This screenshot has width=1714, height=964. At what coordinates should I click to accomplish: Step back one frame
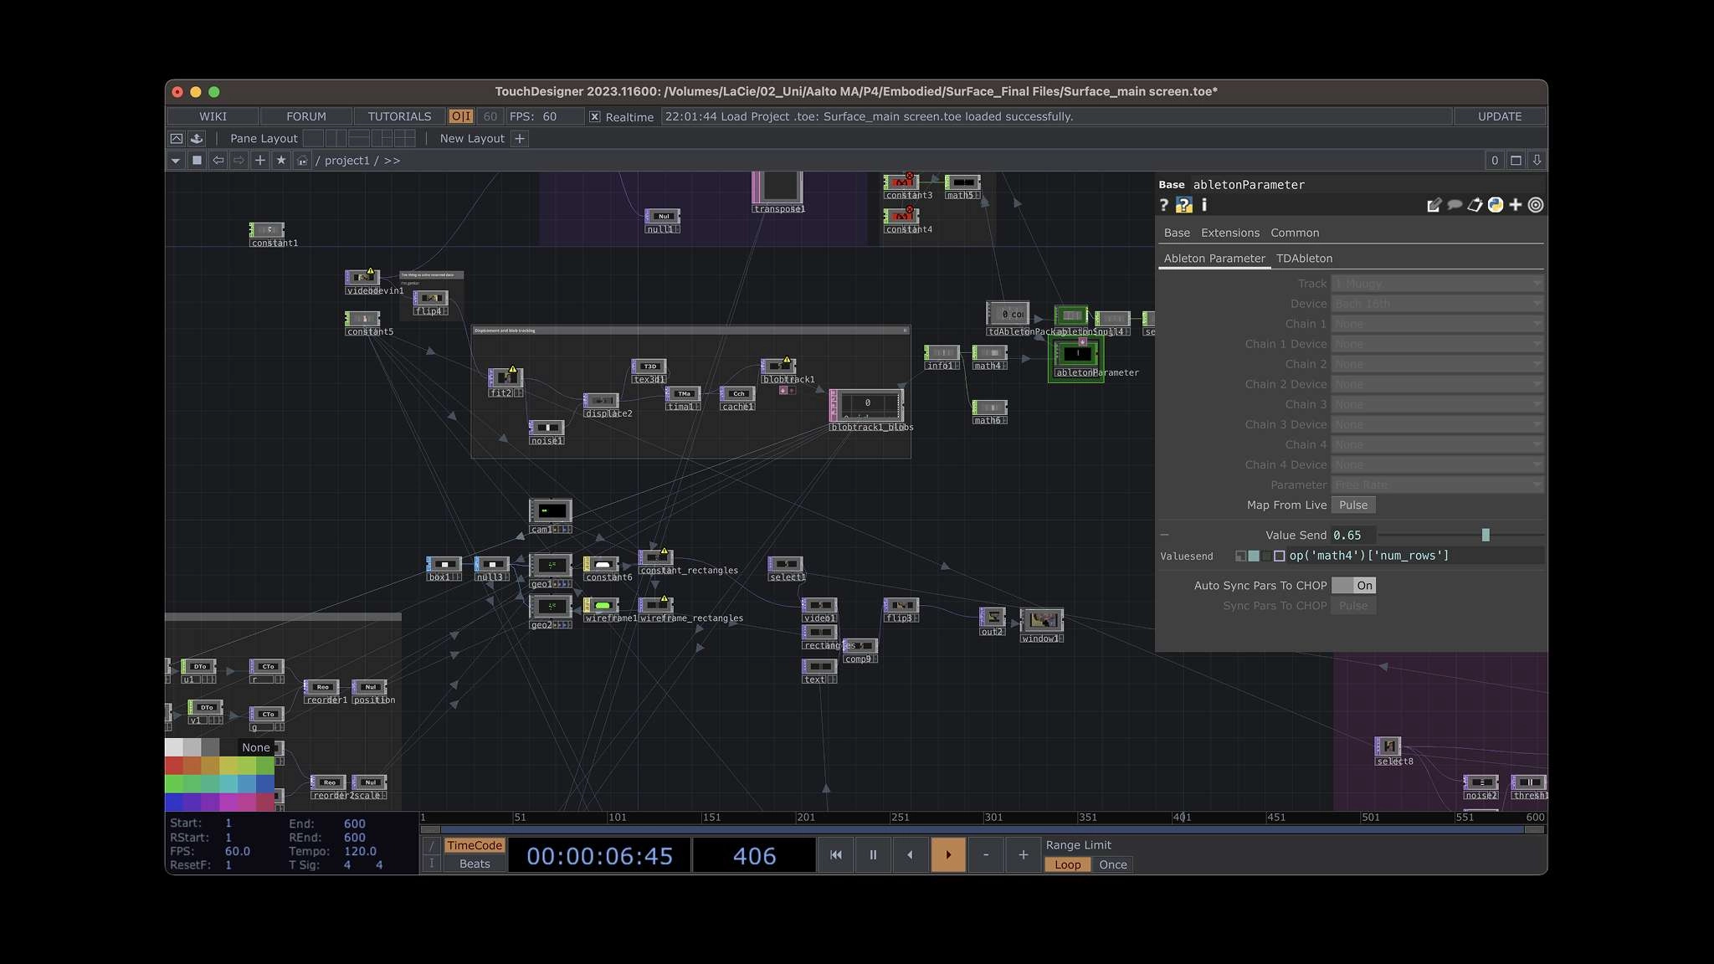coord(910,854)
